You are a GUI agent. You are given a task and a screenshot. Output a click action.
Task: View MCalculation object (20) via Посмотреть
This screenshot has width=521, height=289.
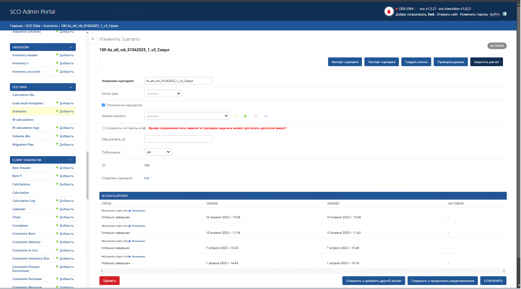coord(138,241)
